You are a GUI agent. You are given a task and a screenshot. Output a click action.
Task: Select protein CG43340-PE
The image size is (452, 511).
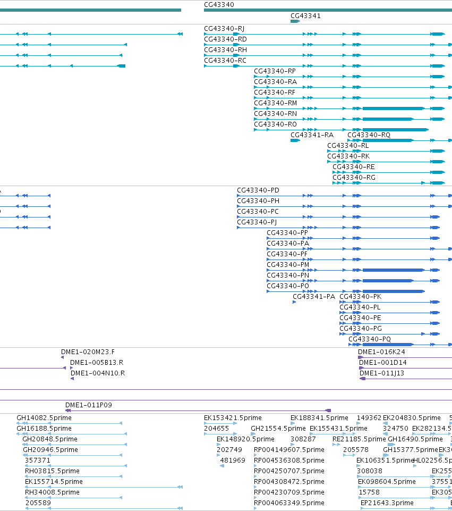[x=360, y=318]
